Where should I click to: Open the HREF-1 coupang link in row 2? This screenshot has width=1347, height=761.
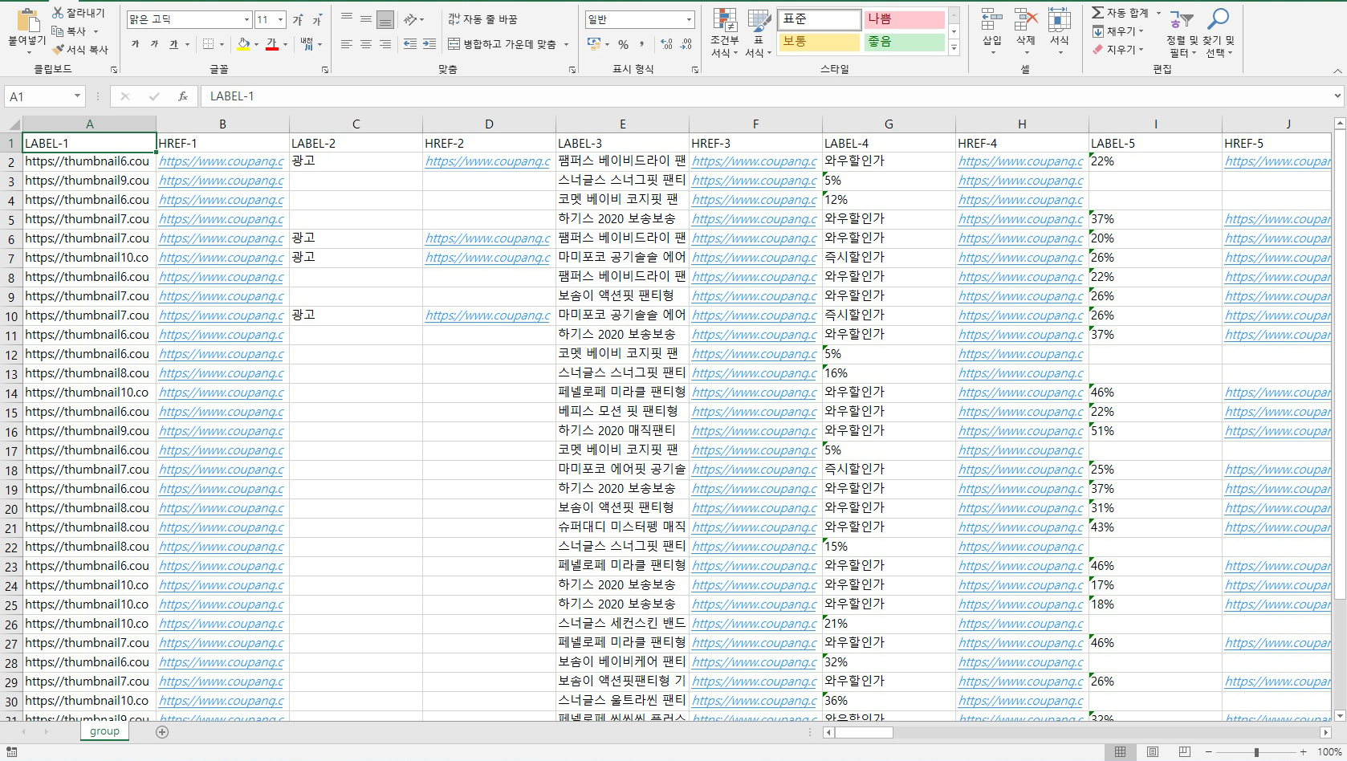pos(222,161)
